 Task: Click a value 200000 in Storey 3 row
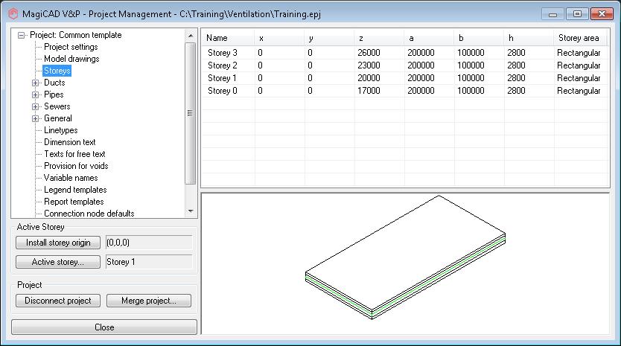pos(421,53)
